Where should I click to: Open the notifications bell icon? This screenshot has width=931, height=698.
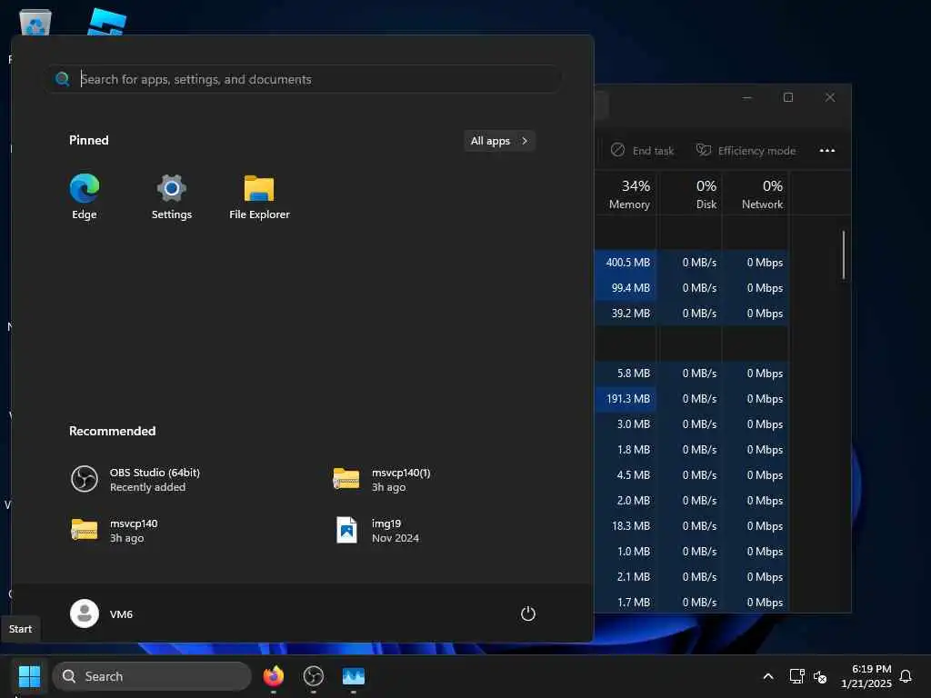[906, 676]
